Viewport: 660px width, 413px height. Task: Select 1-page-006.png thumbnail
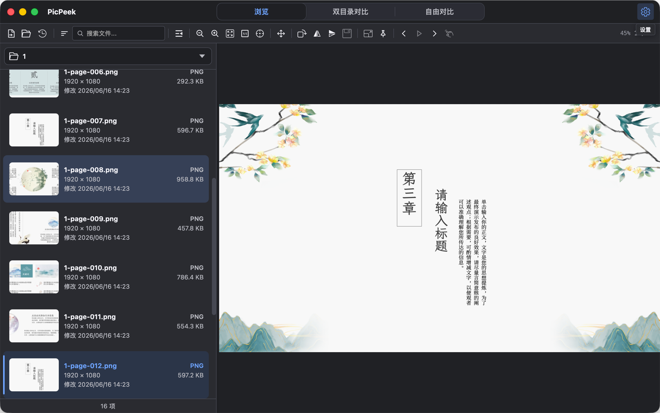[x=34, y=83]
